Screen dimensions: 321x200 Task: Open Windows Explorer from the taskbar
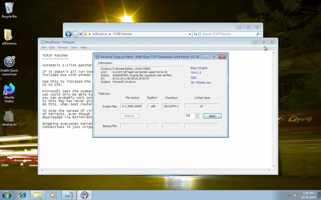click(x=38, y=195)
